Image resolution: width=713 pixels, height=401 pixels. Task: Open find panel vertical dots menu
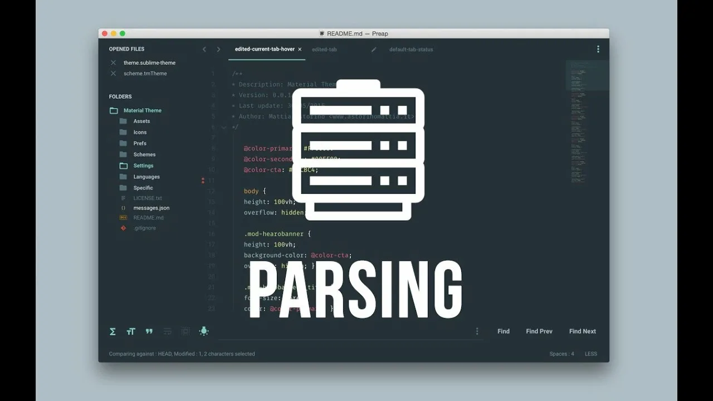[477, 331]
